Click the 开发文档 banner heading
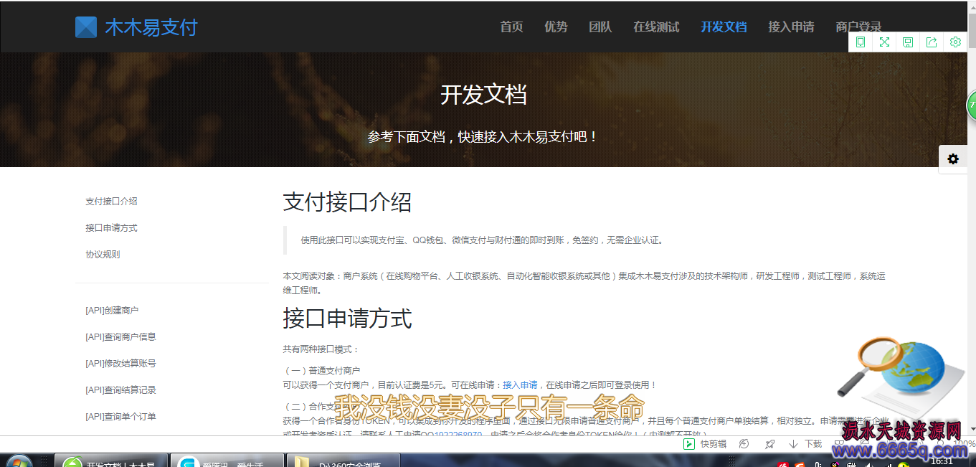The width and height of the screenshot is (976, 467). tap(483, 95)
